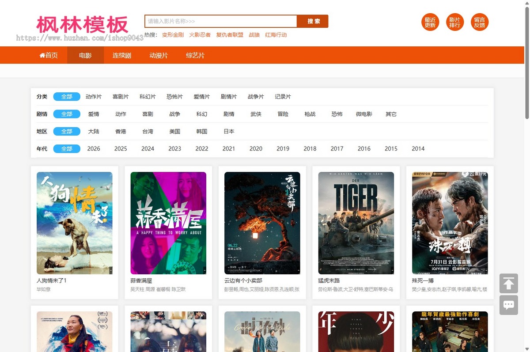
Task: Open the 动漫片 tab
Action: point(159,55)
